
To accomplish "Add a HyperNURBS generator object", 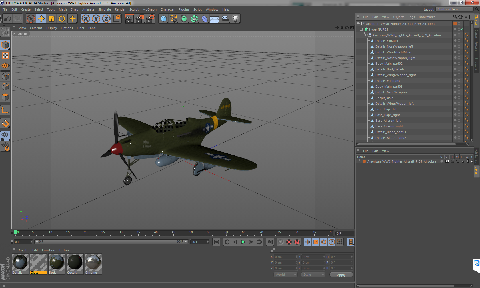I will [184, 19].
